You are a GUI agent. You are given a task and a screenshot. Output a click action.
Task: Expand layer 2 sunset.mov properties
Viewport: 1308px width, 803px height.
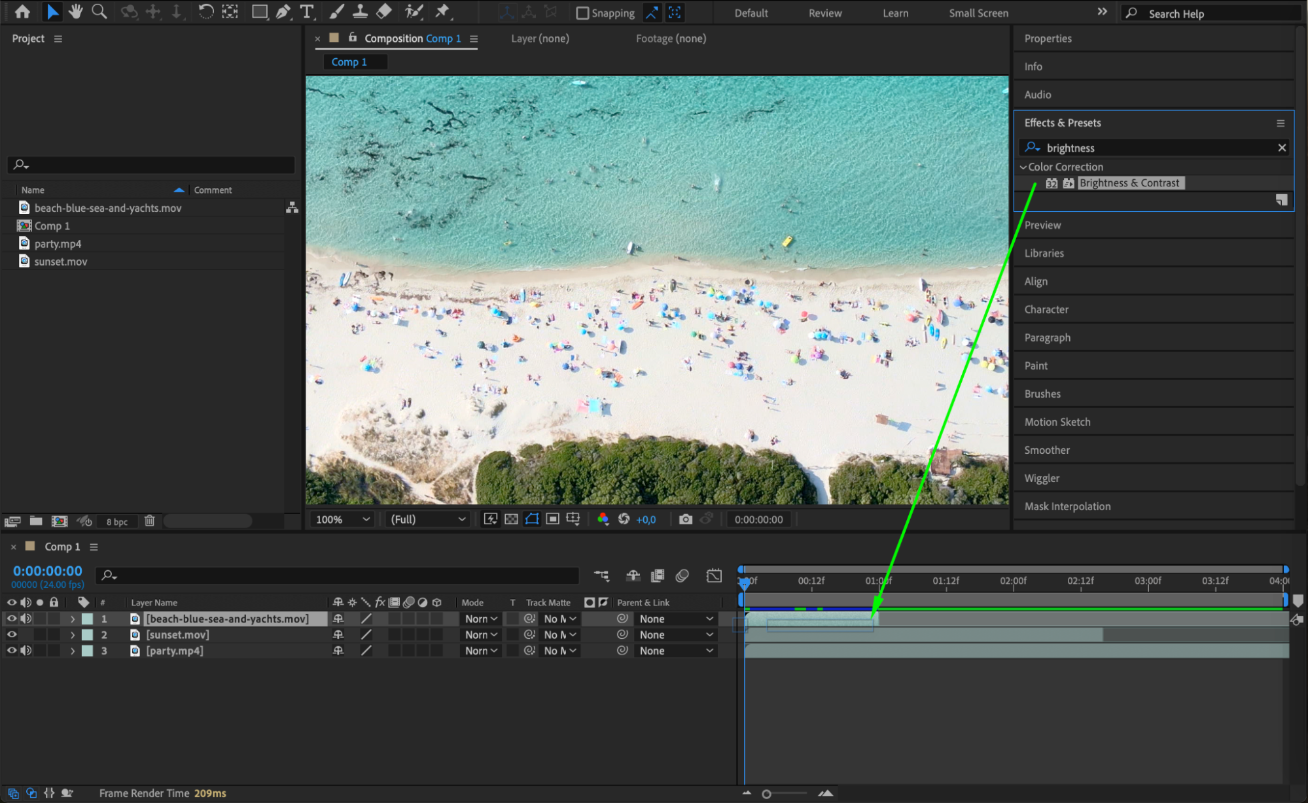click(x=73, y=634)
